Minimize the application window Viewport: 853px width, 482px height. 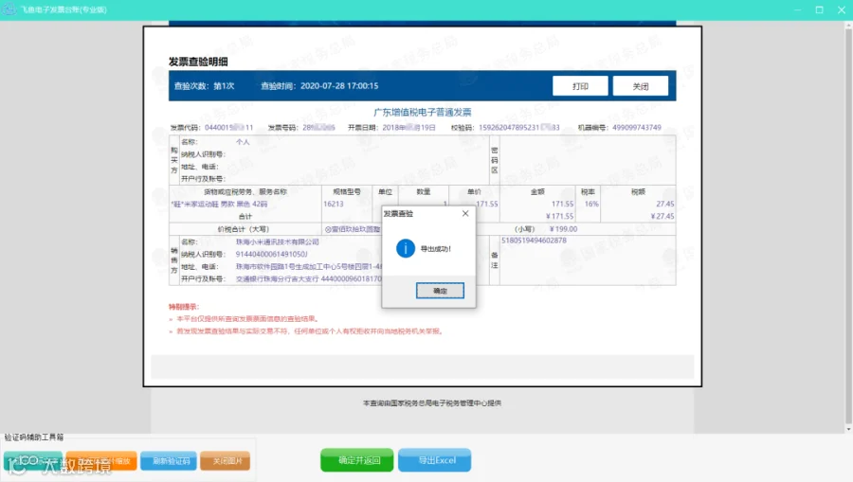coord(797,9)
